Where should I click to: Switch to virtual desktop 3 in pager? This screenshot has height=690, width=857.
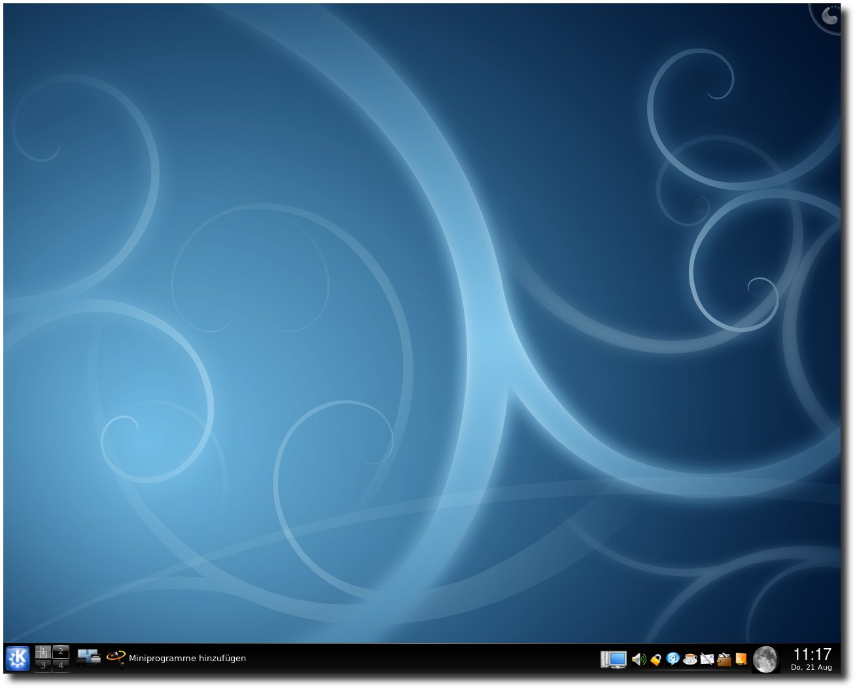pyautogui.click(x=43, y=665)
